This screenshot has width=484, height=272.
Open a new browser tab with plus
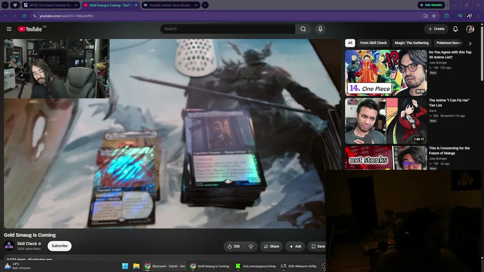pos(205,5)
